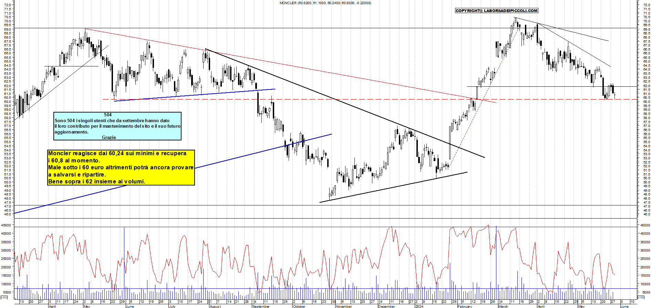Image resolution: width=651 pixels, height=308 pixels.
Task: Click the August month label on time axis
Action: coord(215,306)
